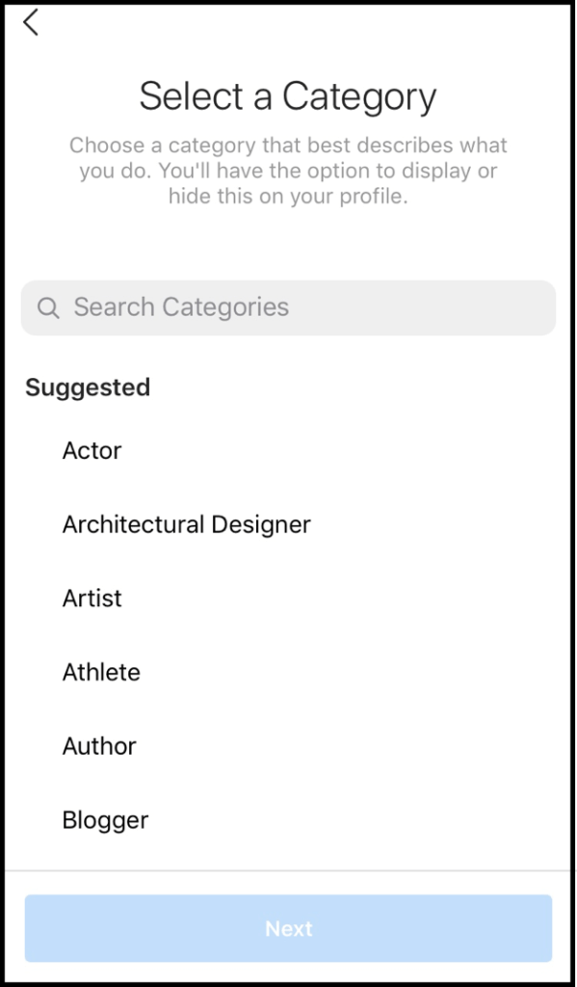Click the Suggested section label
The height and width of the screenshot is (987, 577).
pos(88,387)
